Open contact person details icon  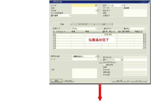click(x=98, y=11)
